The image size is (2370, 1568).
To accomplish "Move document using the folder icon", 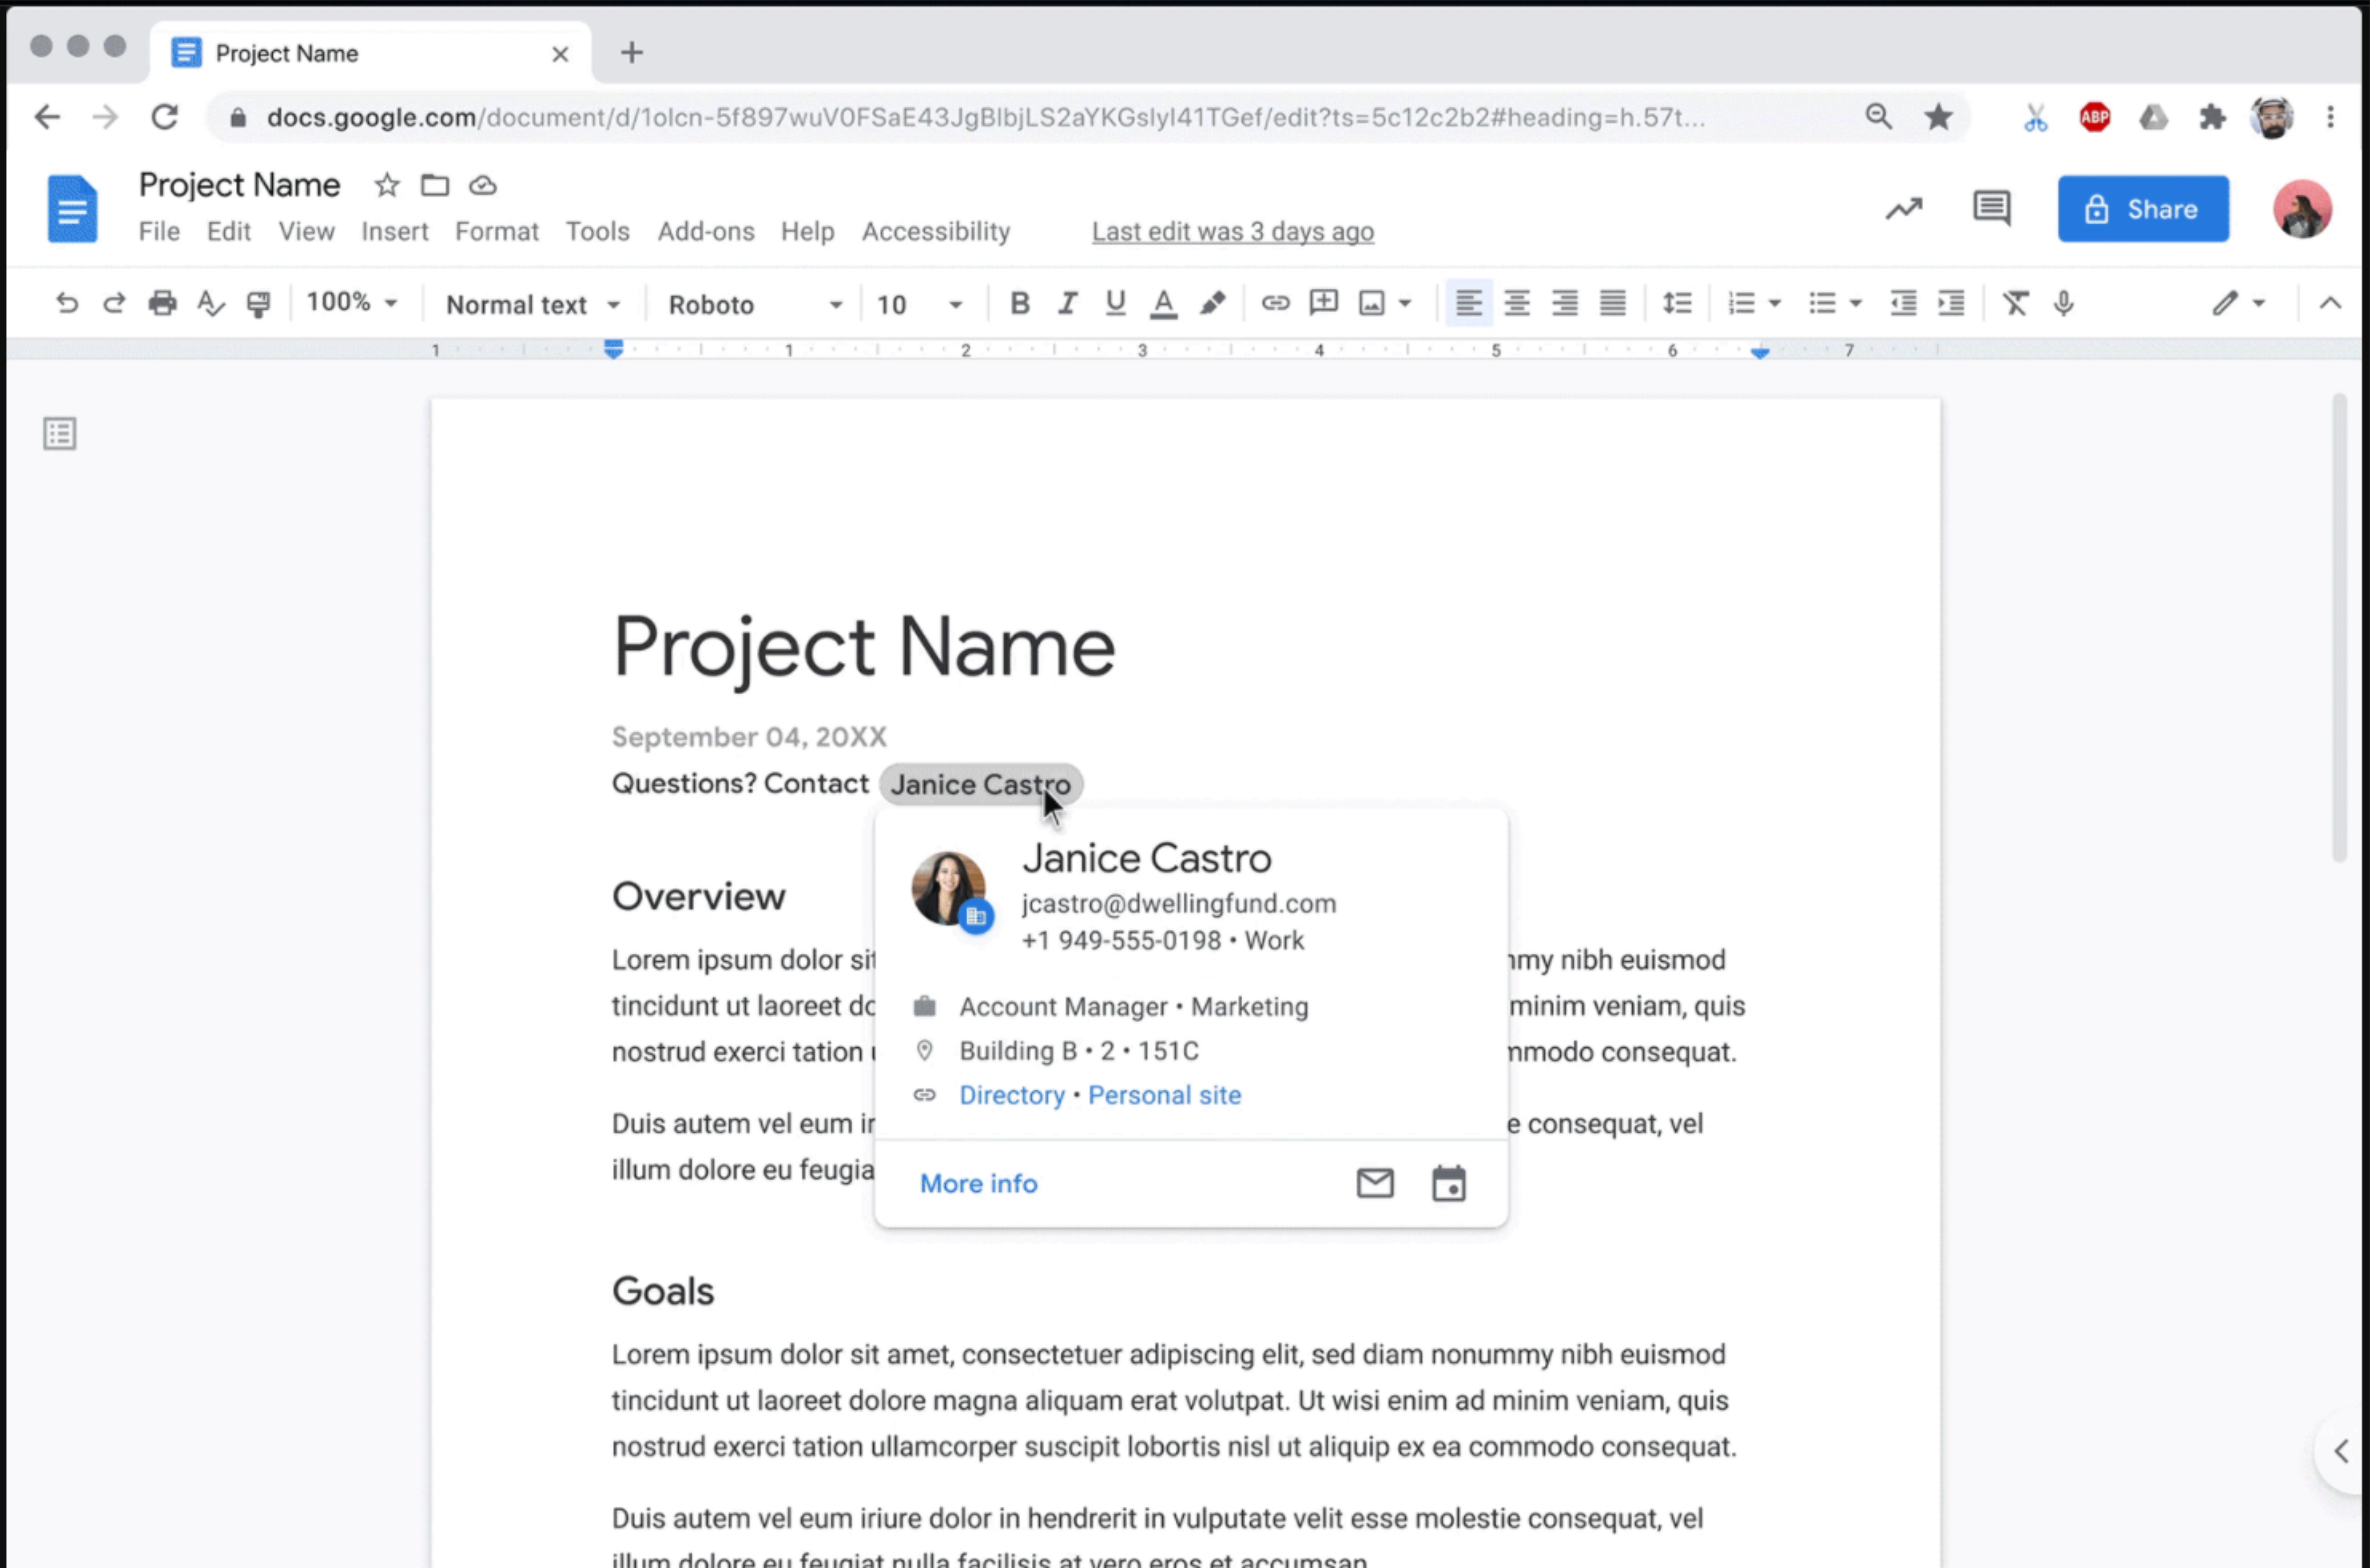I will click(434, 185).
